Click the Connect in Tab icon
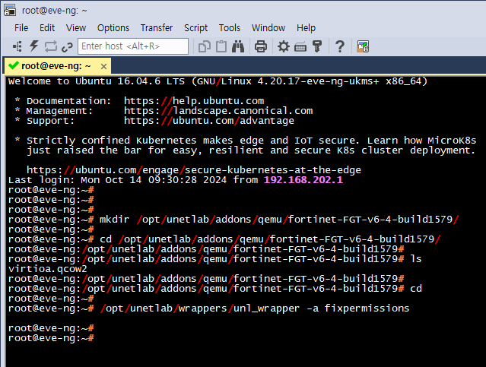 click(x=50, y=46)
